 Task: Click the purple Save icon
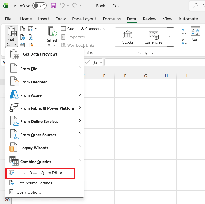[x=53, y=6]
